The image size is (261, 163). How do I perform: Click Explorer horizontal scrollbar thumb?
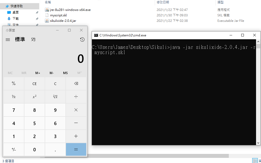137,156
